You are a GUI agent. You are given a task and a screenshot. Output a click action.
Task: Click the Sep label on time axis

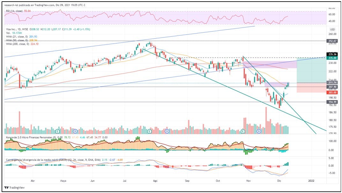click(x=187, y=181)
